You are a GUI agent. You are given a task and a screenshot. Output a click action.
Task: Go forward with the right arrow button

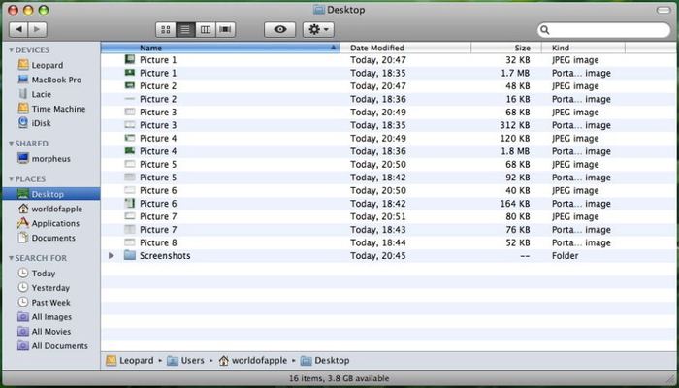[x=38, y=29]
